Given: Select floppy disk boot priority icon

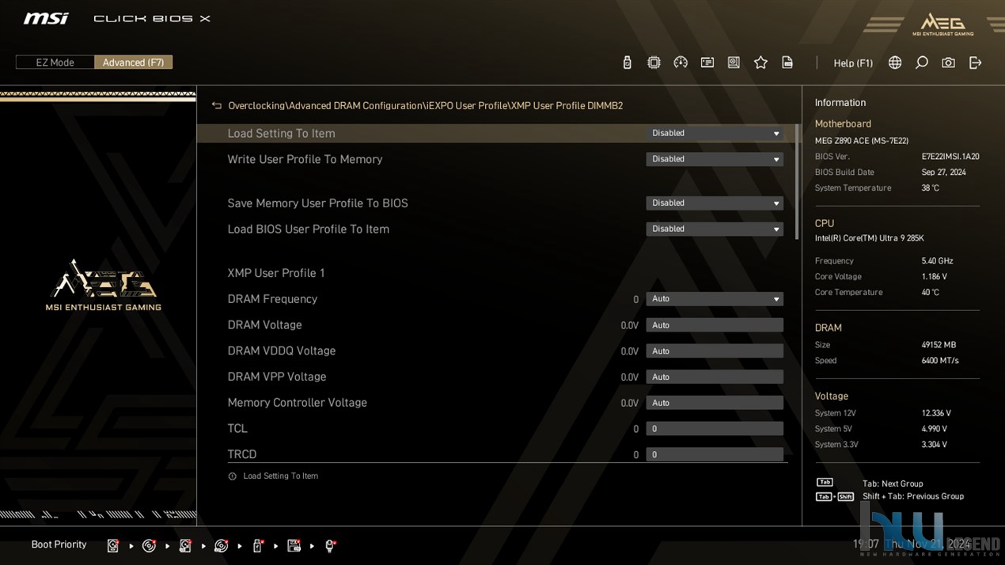Looking at the screenshot, I should [x=294, y=545].
